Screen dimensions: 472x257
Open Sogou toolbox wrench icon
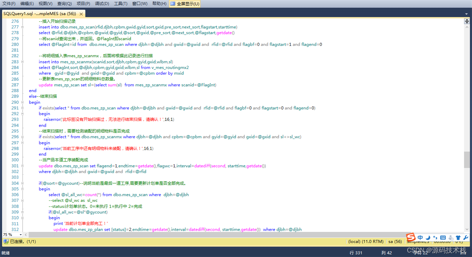pyautogui.click(x=466, y=238)
